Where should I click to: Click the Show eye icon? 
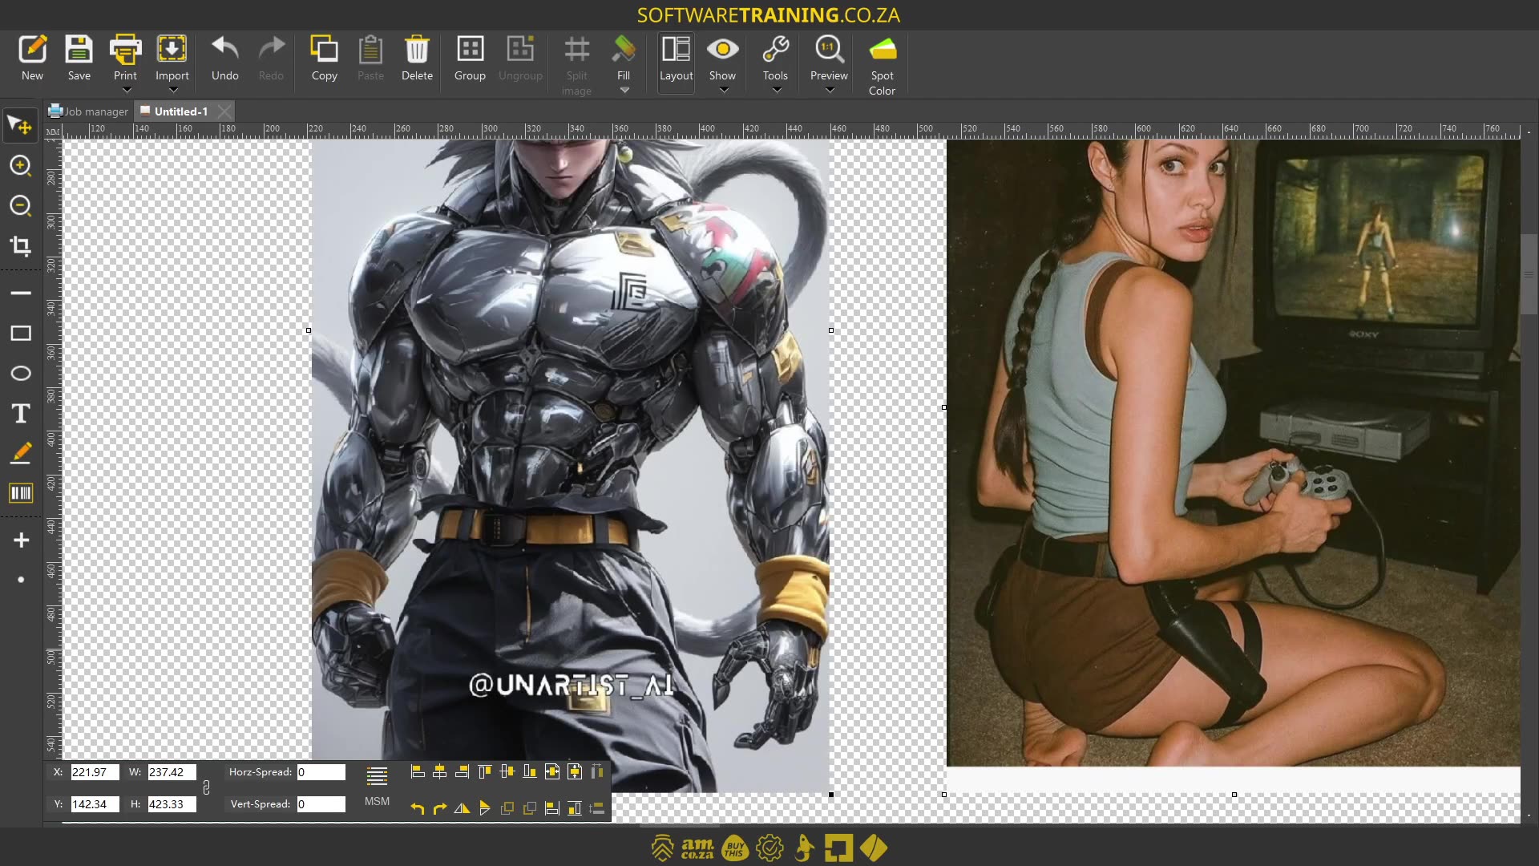(722, 50)
